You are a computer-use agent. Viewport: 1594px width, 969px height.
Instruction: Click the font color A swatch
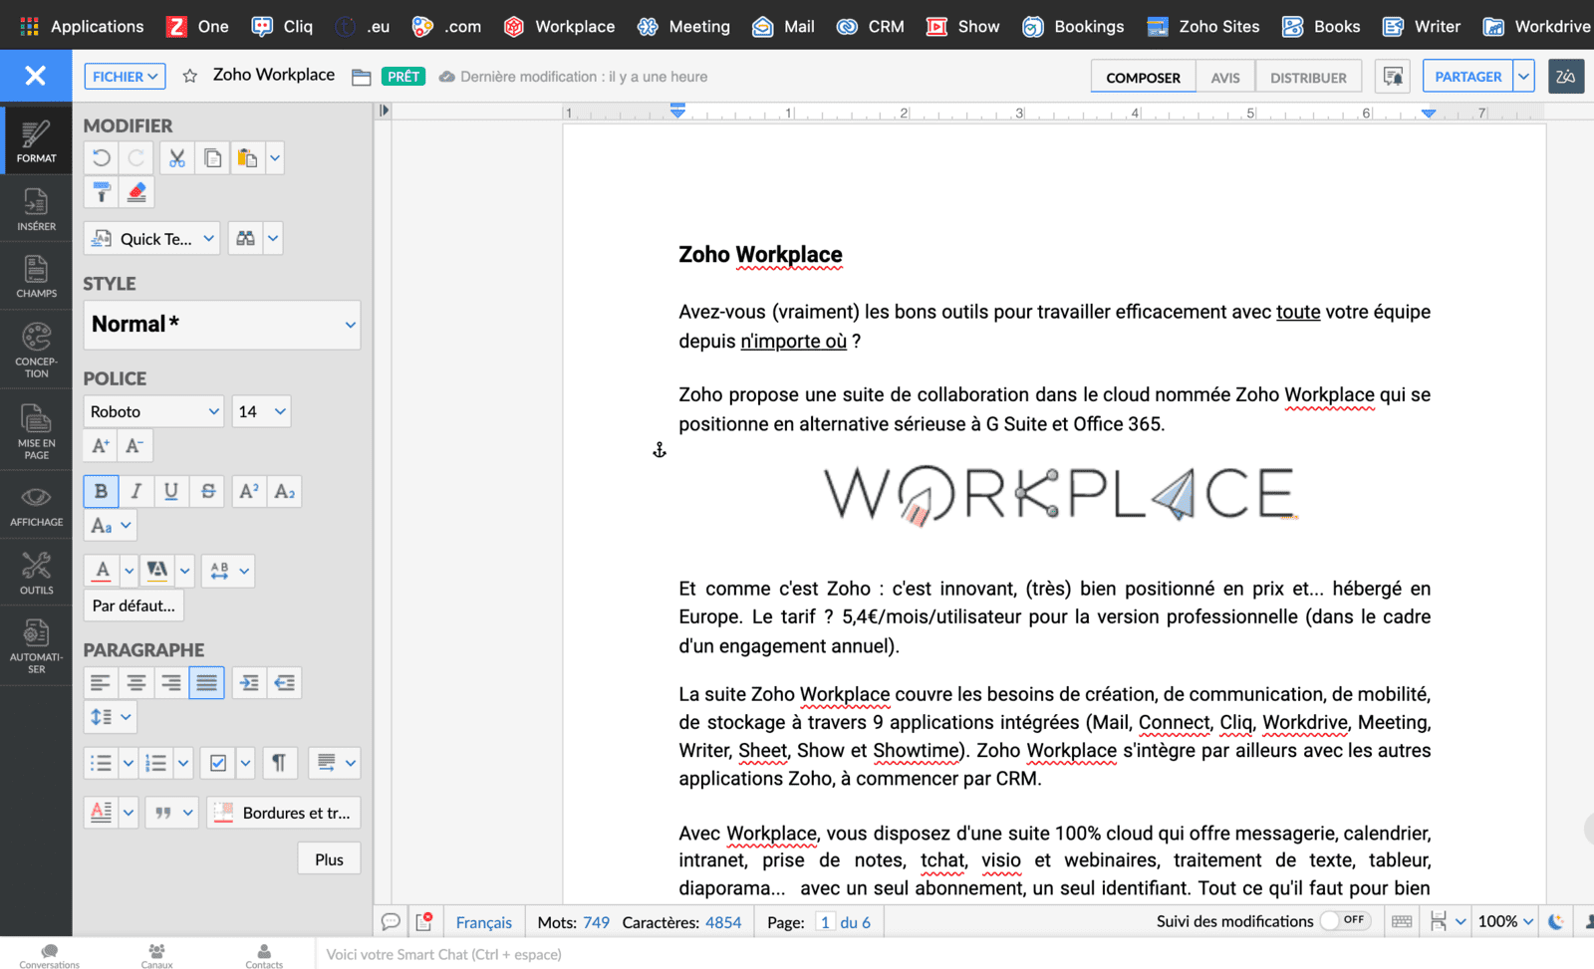pyautogui.click(x=102, y=571)
